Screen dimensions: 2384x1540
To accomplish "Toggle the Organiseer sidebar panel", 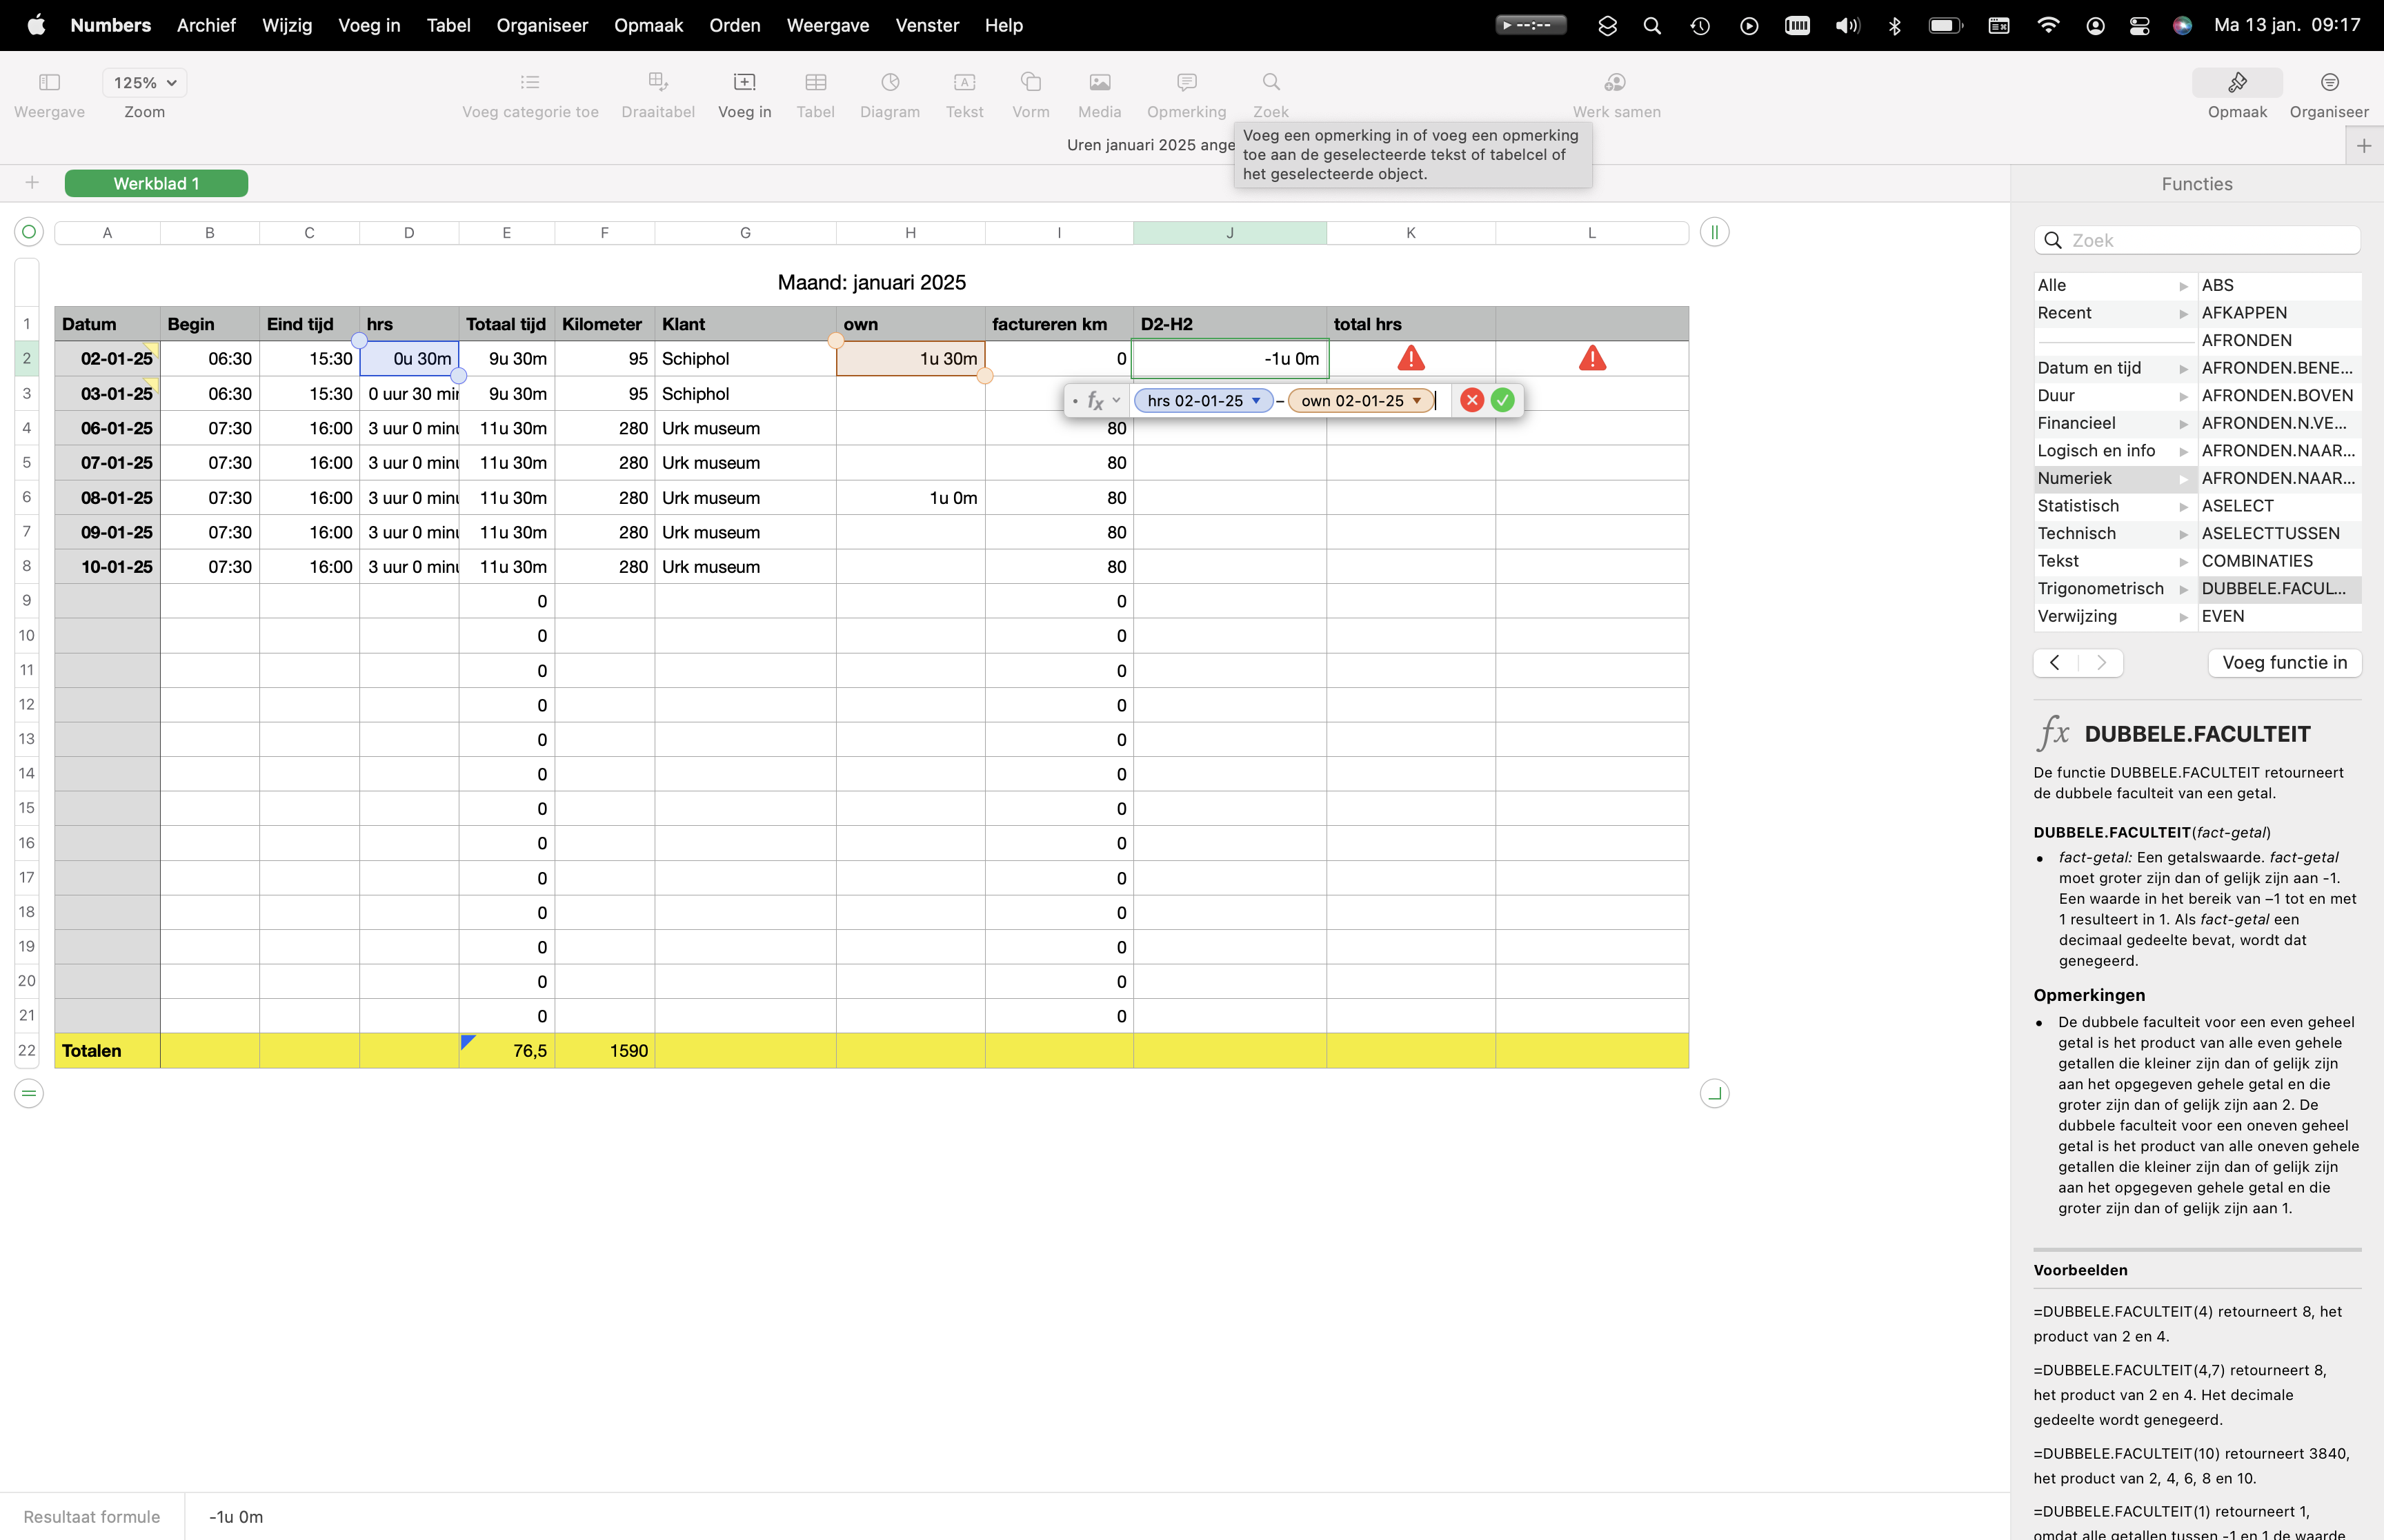I will [2328, 83].
